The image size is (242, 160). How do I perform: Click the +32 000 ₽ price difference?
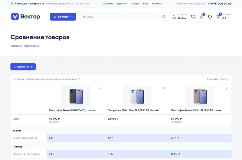176,122
